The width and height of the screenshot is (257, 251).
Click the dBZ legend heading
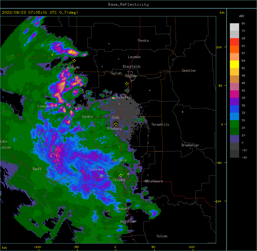[241, 16]
